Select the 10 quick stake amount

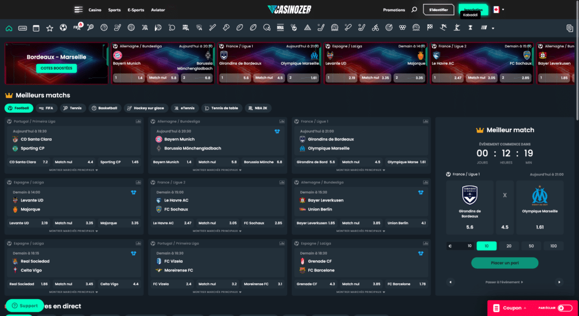[x=486, y=245]
